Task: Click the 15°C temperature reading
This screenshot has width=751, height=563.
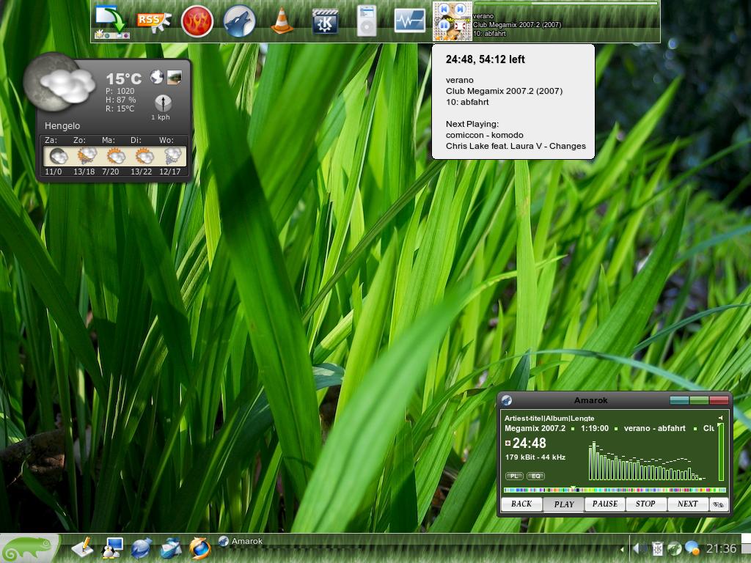Action: point(123,78)
